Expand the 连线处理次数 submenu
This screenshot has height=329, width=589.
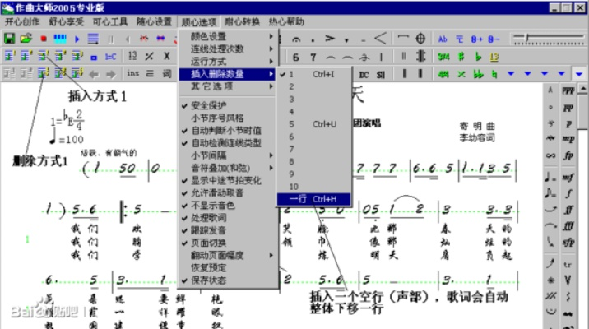pyautogui.click(x=228, y=49)
